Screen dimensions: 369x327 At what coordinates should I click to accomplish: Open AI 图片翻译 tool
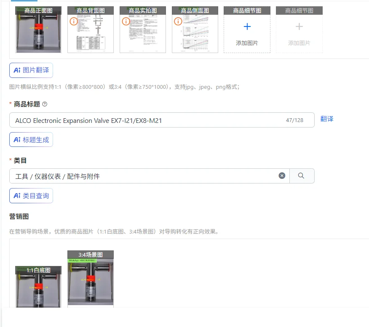tap(31, 70)
